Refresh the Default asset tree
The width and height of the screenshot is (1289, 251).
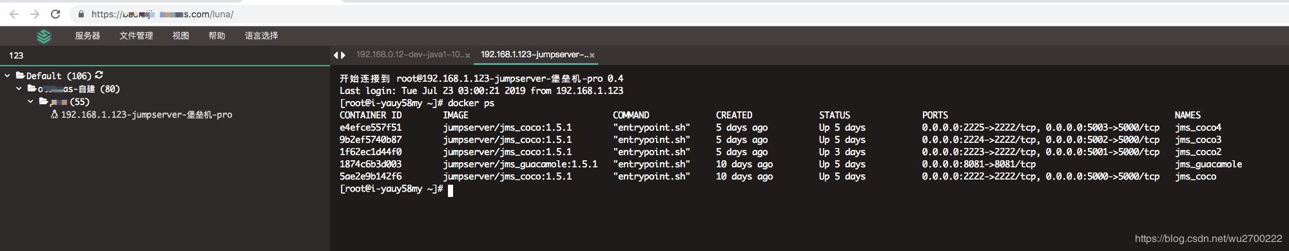coord(99,75)
